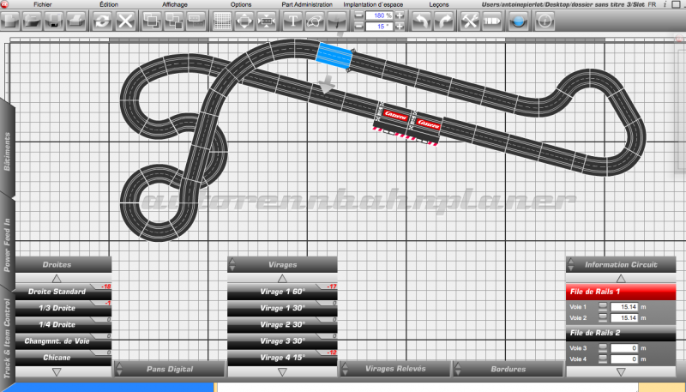Toggle the Voie 2 lane button

pos(602,318)
